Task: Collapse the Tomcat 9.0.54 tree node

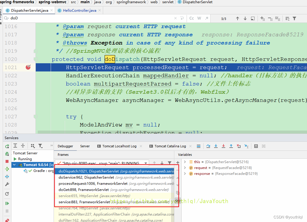Action: tap(14, 165)
